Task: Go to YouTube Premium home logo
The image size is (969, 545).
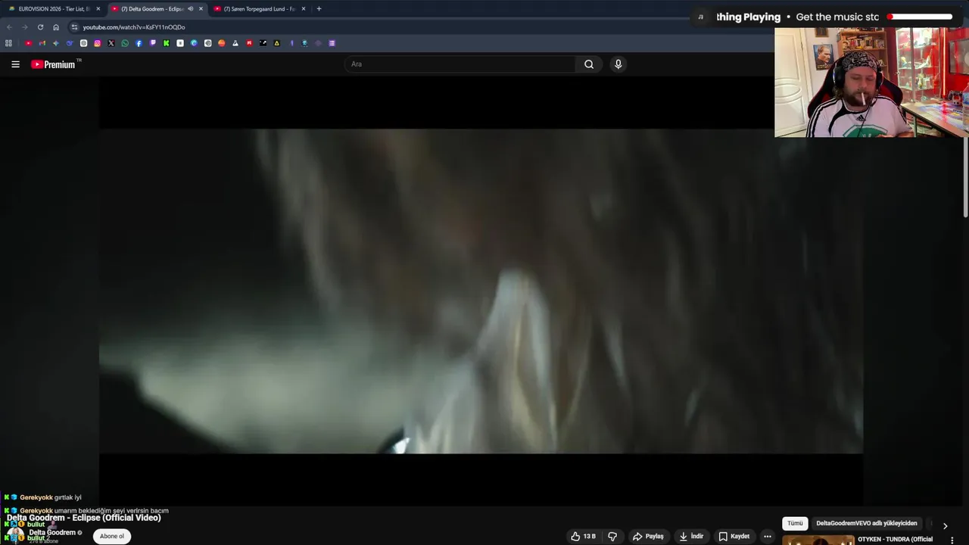Action: point(53,64)
